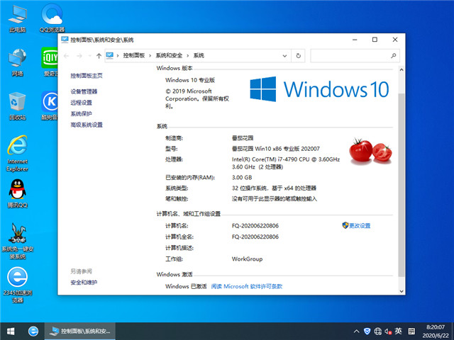Select the 系统 breadcrumb
Screen dimensions: 454x340
pyautogui.click(x=199, y=55)
